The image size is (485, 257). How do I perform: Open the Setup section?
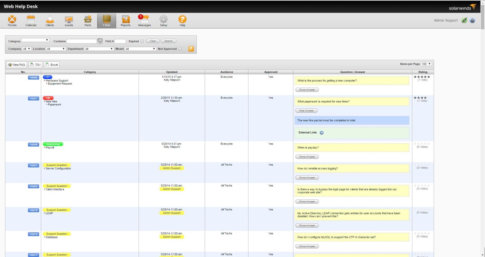163,20
